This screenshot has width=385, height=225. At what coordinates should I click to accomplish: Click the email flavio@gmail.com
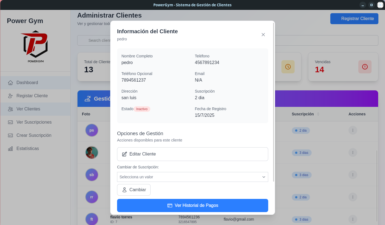tap(239, 219)
